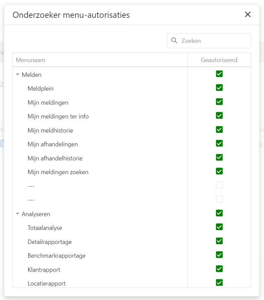Toggle Mijn meldingen authorization checkbox
This screenshot has width=264, height=300.
tap(219, 102)
